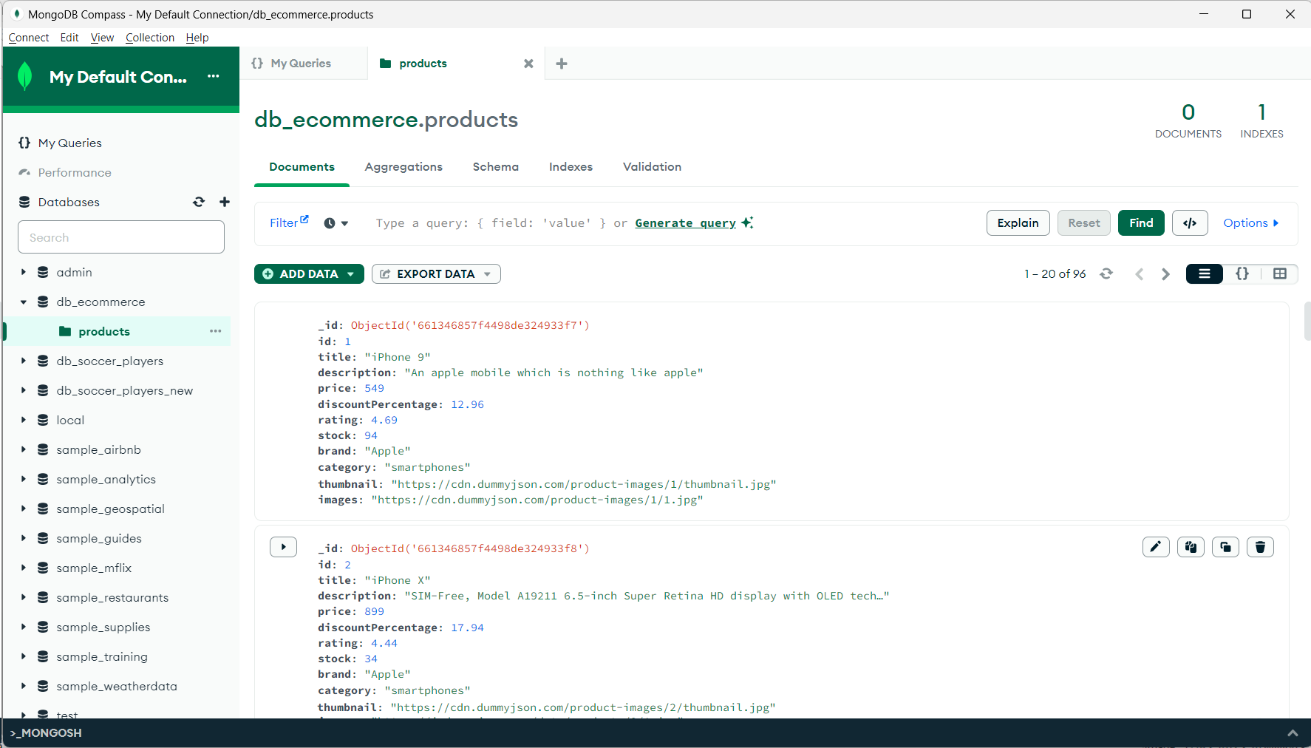Expand query Options
1311x748 pixels.
1250,223
